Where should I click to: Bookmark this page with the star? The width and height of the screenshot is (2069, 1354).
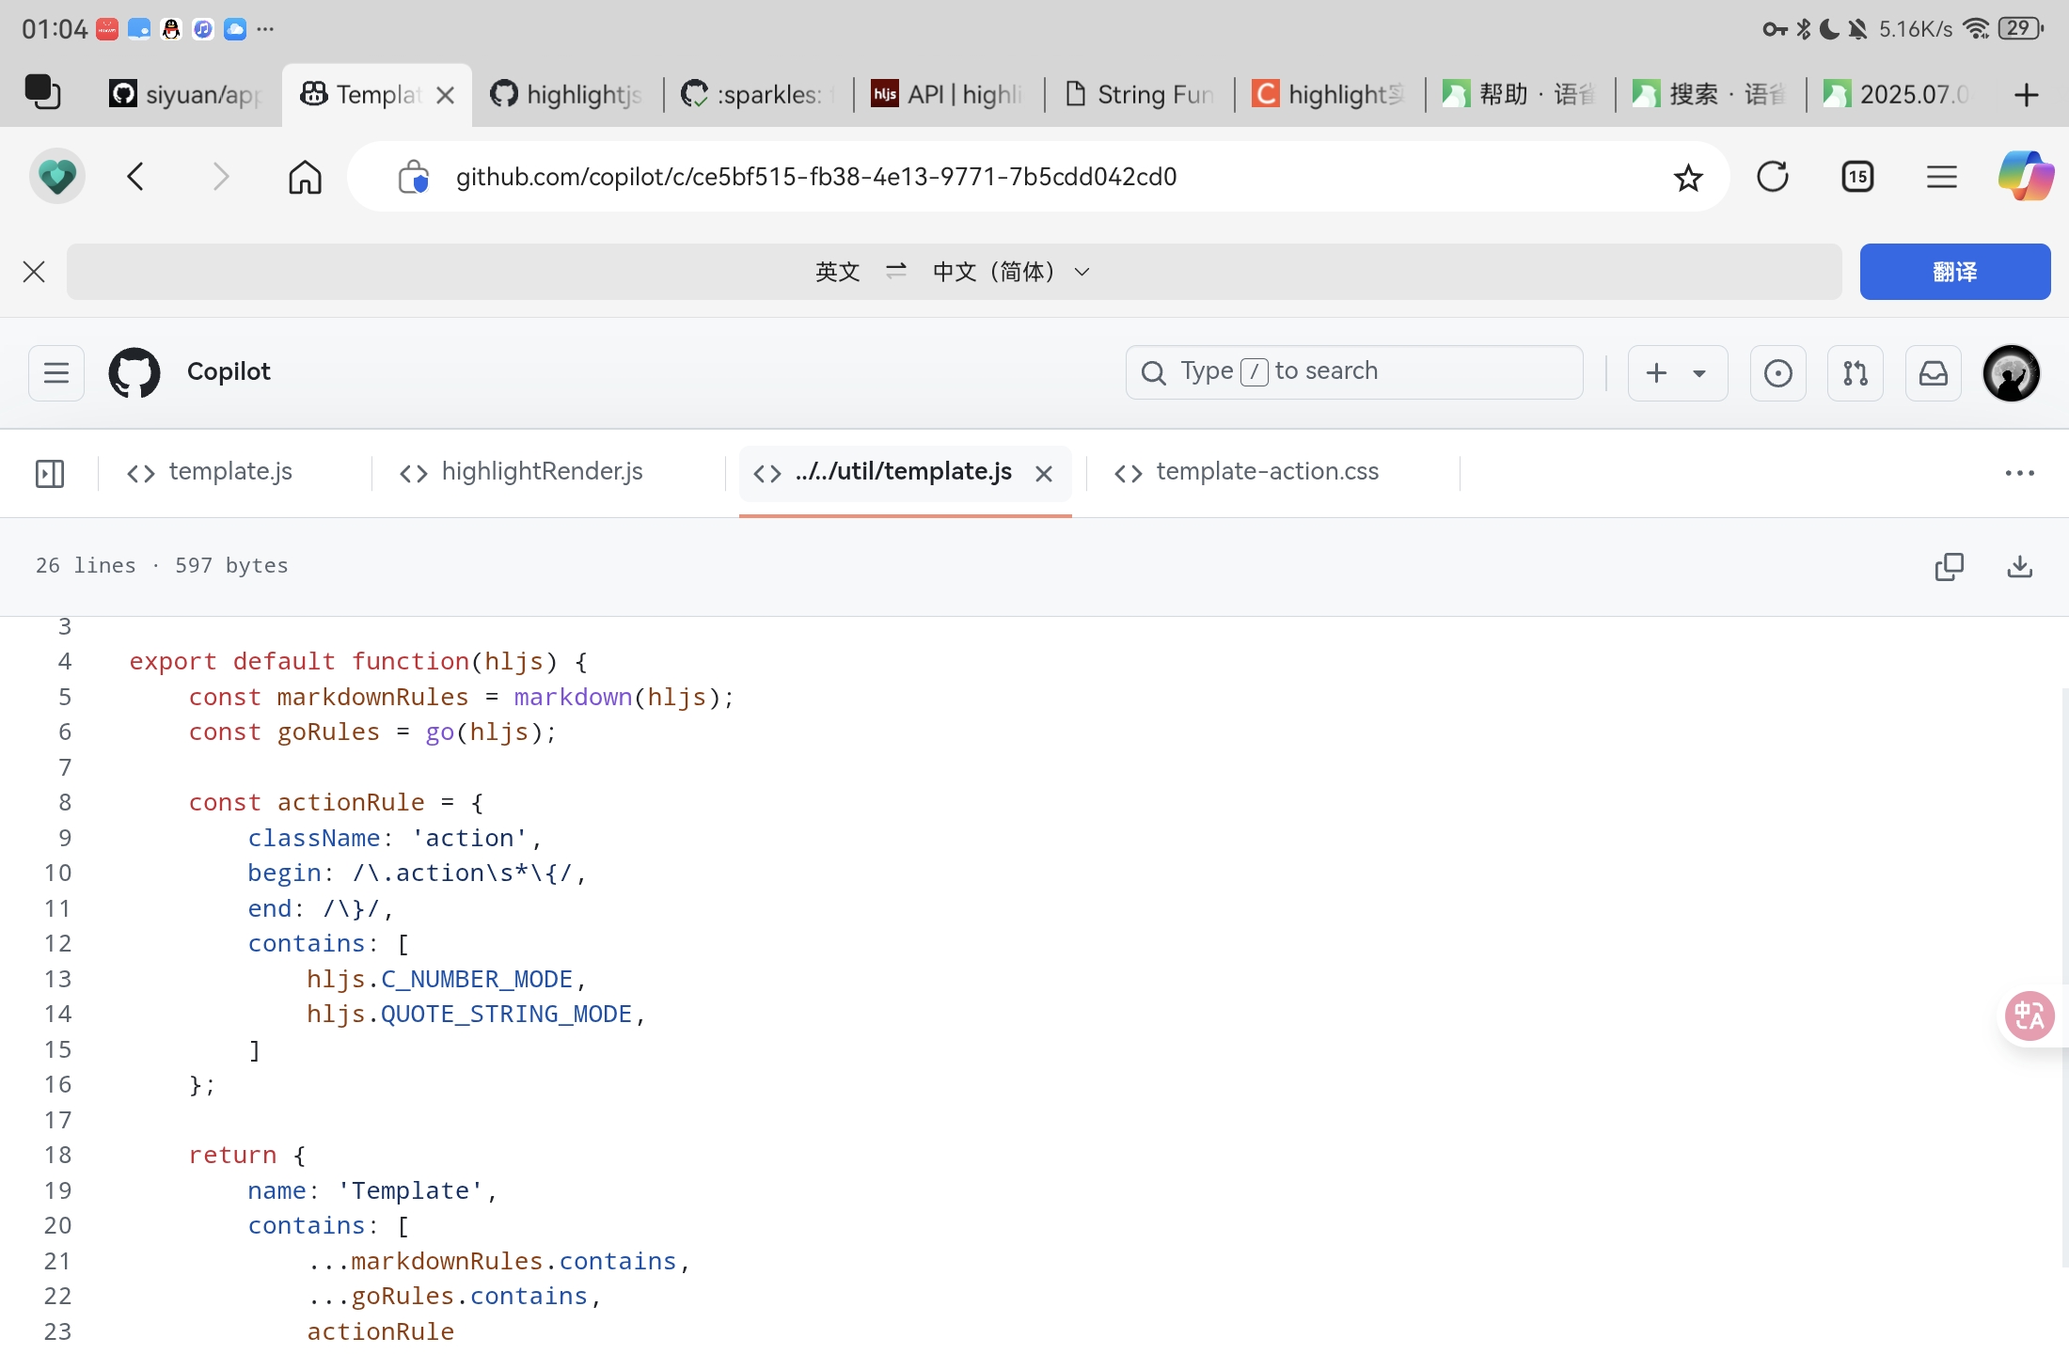click(x=1688, y=176)
